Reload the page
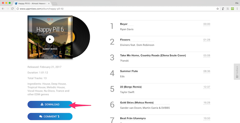Image resolution: width=240 pixels, height=123 pixels. (x=12, y=9)
